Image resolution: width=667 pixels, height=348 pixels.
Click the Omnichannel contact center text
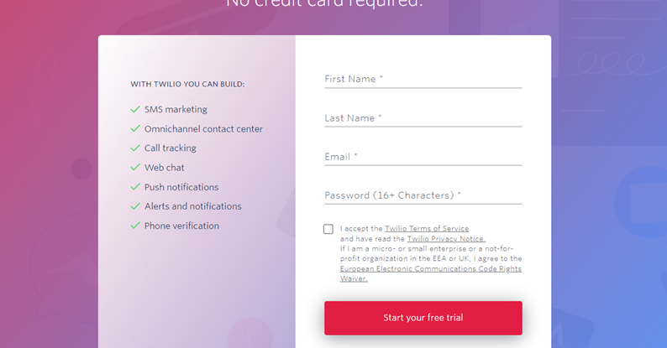coord(203,129)
